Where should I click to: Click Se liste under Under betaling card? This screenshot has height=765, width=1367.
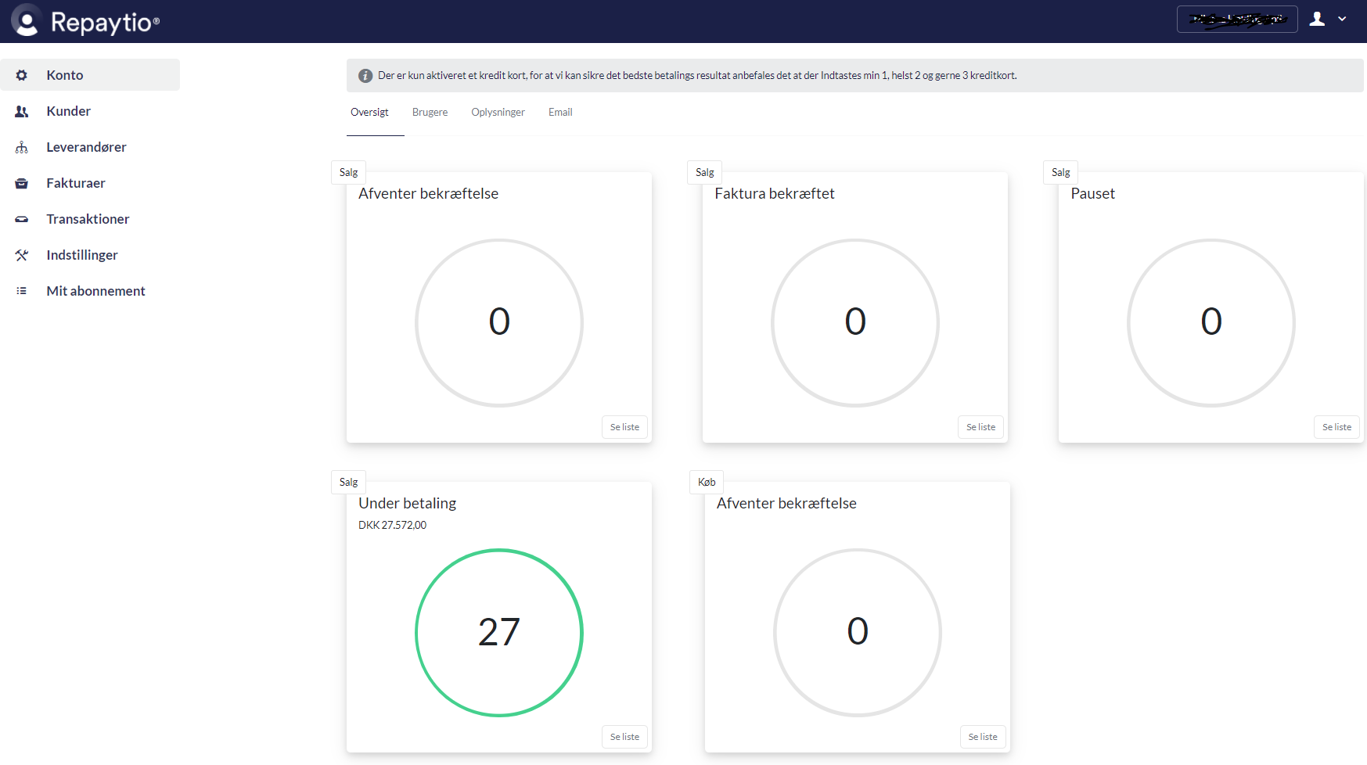pos(624,737)
